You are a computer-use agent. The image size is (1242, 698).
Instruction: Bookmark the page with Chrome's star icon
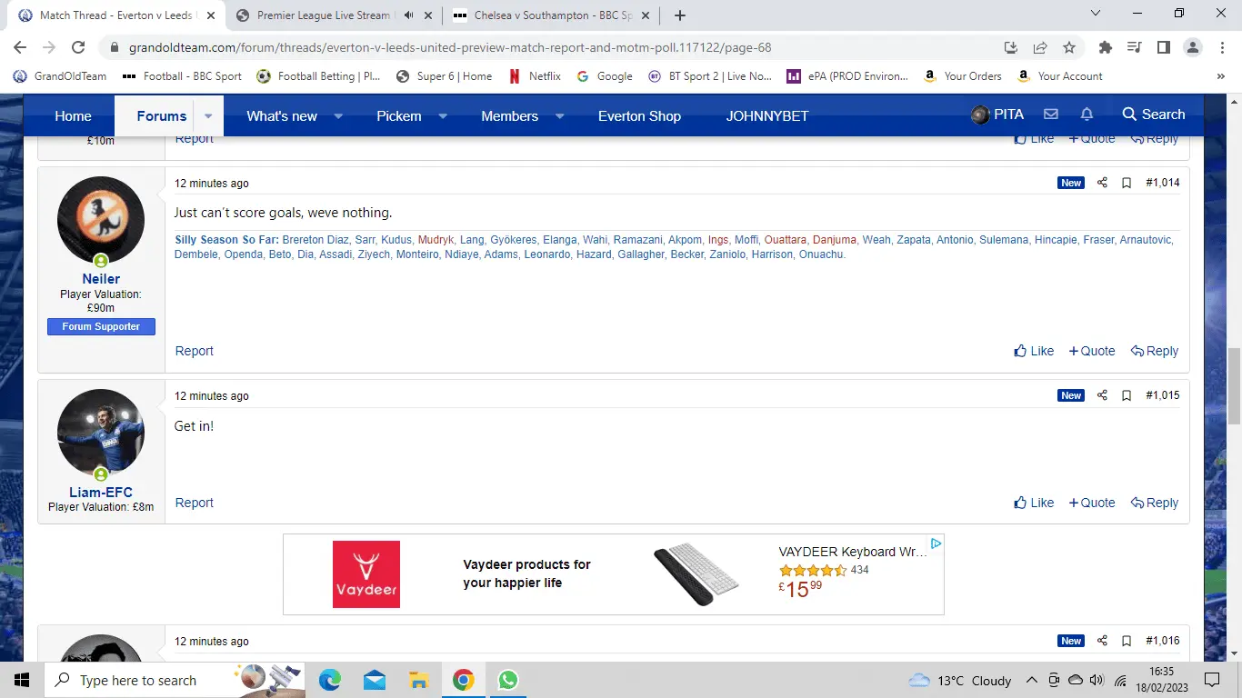point(1069,48)
